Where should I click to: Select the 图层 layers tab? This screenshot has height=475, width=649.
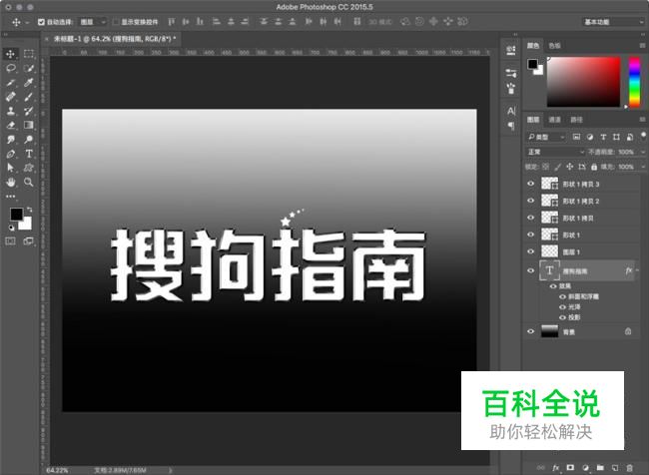pyautogui.click(x=533, y=120)
